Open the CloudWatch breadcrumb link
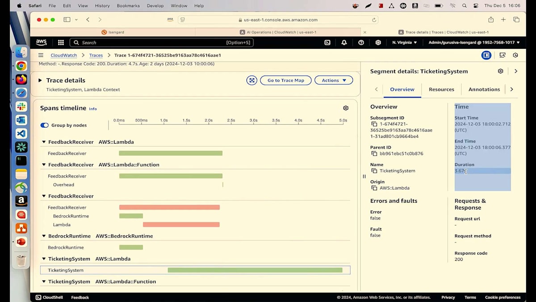This screenshot has height=302, width=536. pyautogui.click(x=63, y=55)
